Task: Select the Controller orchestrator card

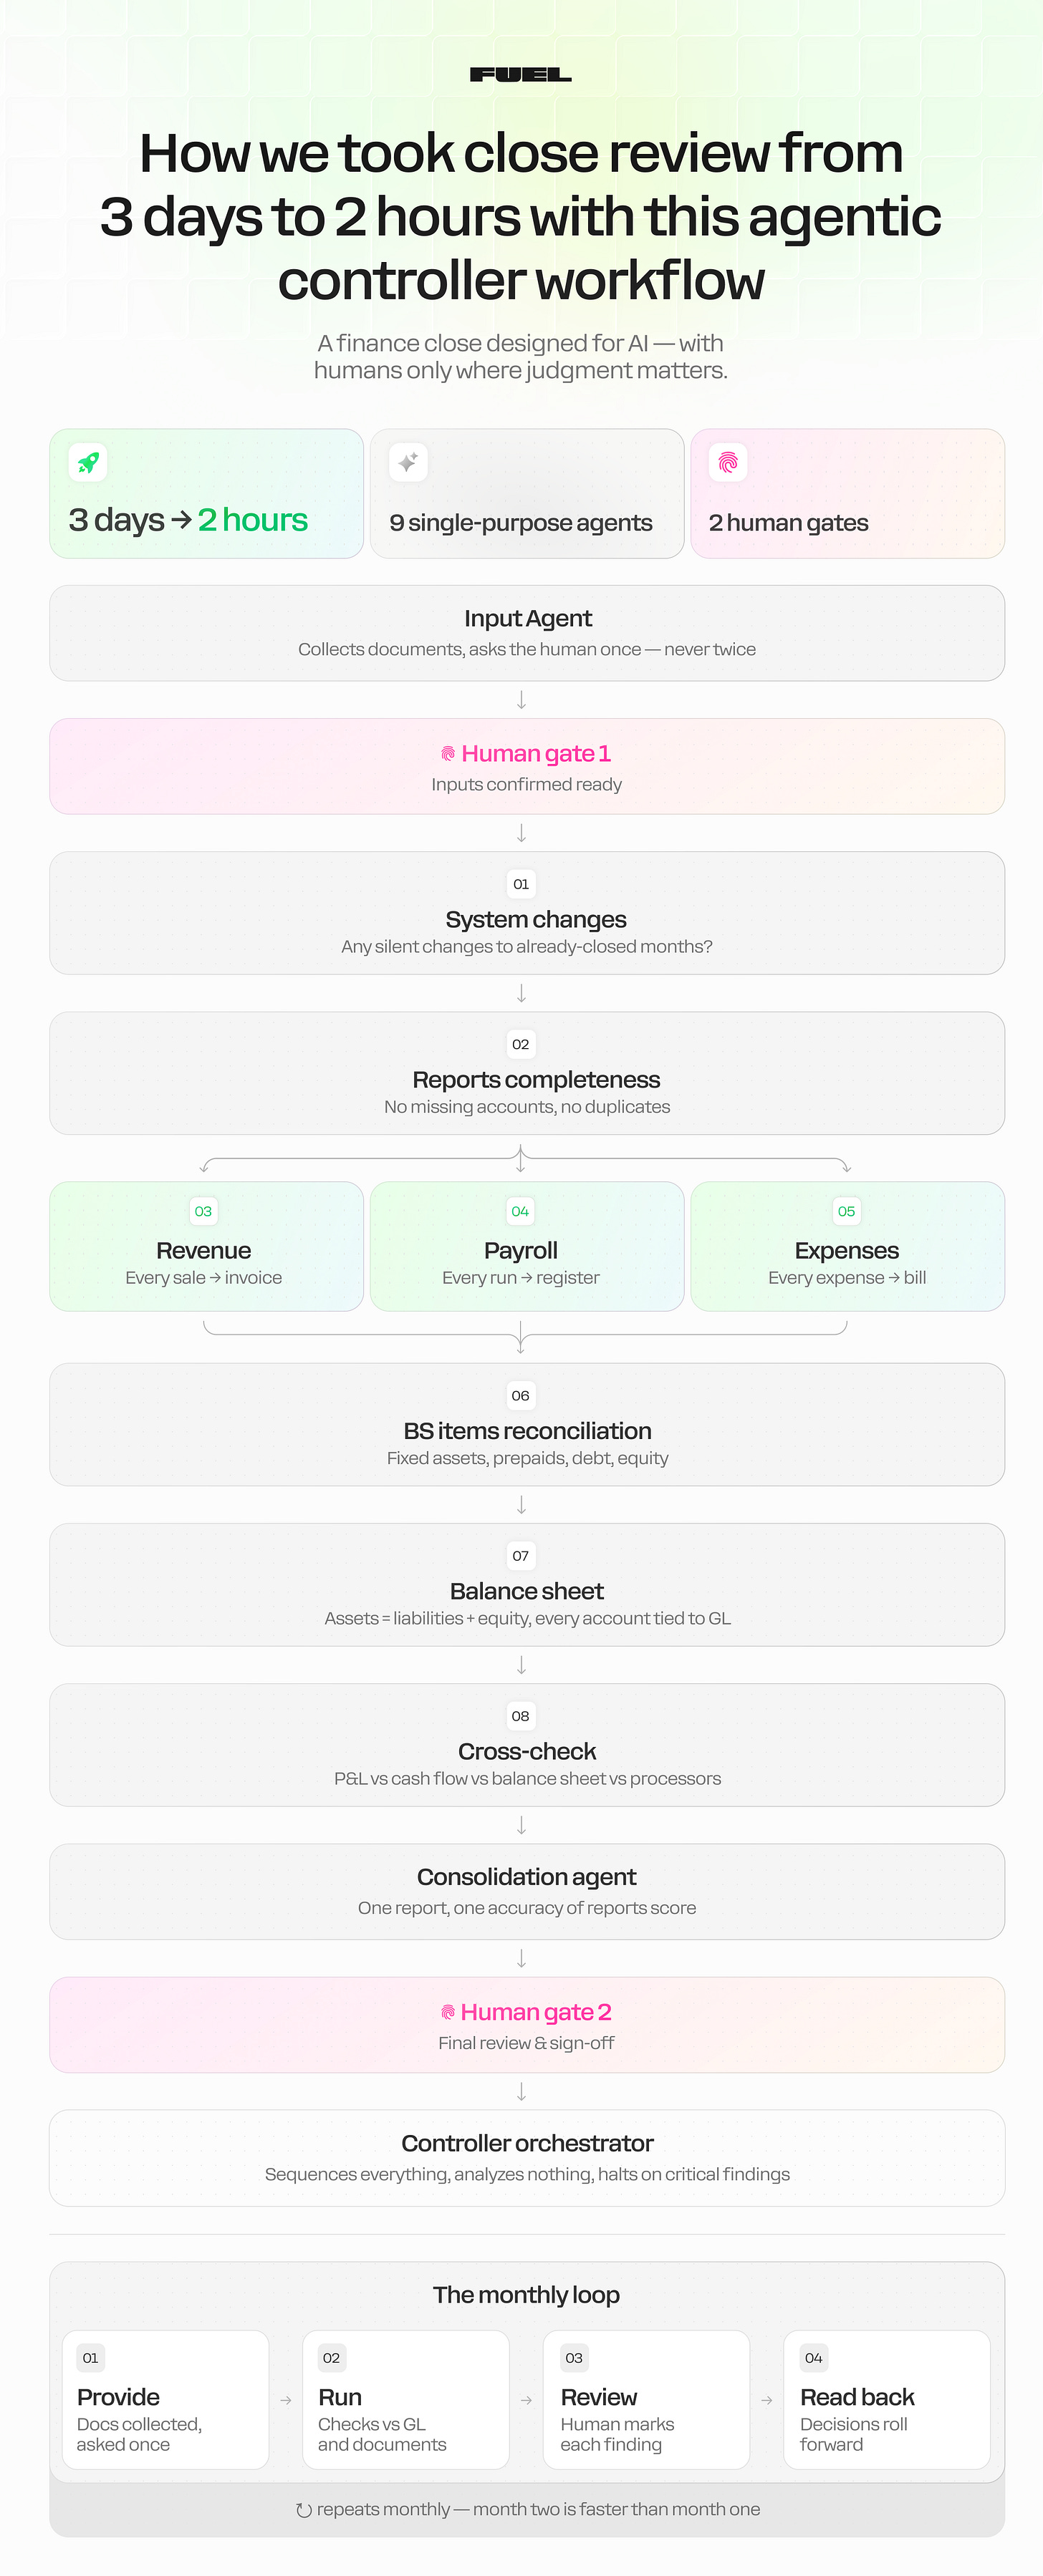Action: (x=527, y=2158)
